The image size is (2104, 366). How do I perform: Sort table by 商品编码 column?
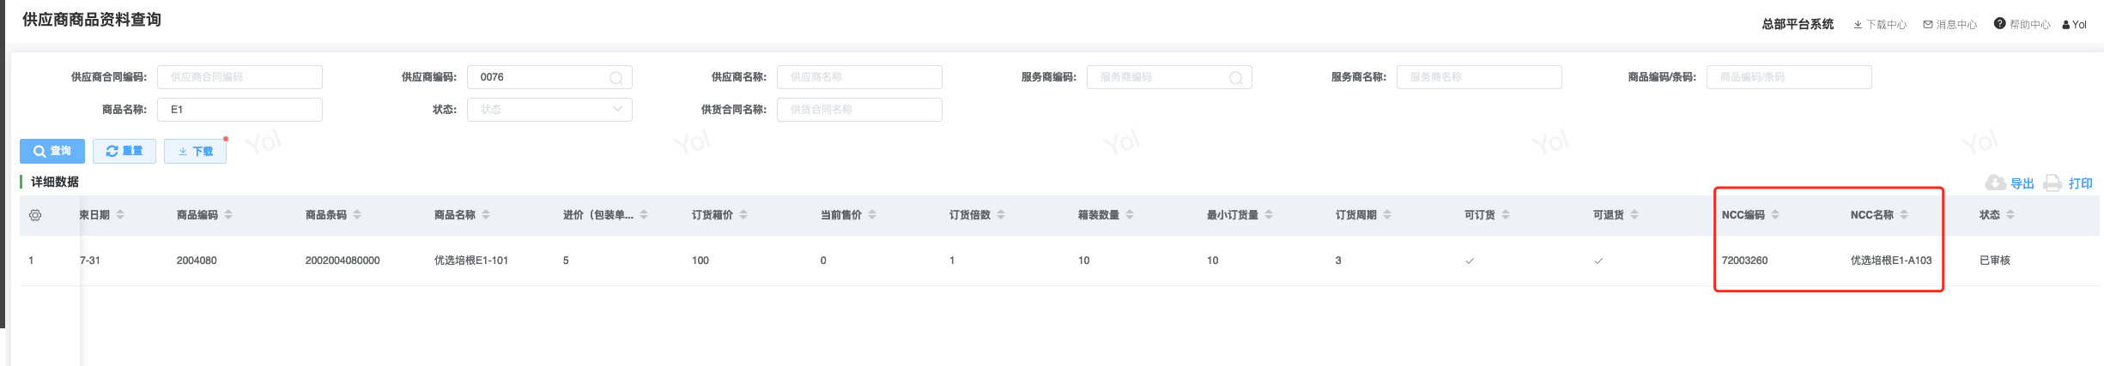click(x=228, y=215)
